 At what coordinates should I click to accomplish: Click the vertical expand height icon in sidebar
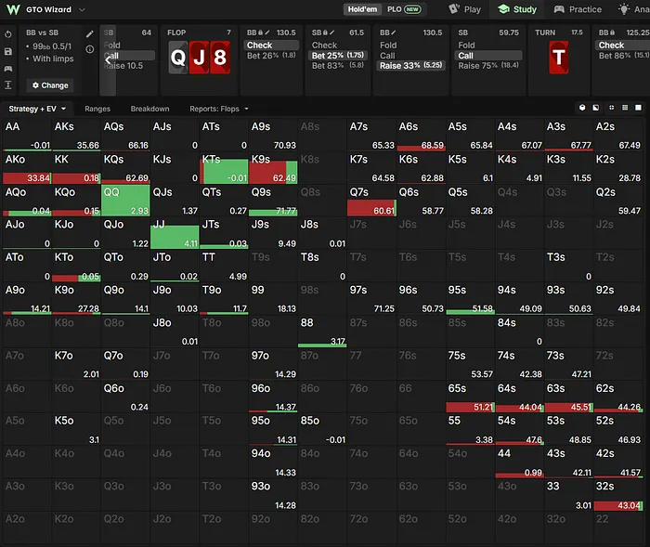tap(7, 85)
